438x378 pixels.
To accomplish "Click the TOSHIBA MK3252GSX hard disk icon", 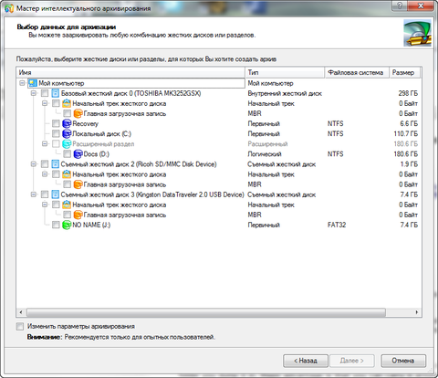I will click(56, 93).
